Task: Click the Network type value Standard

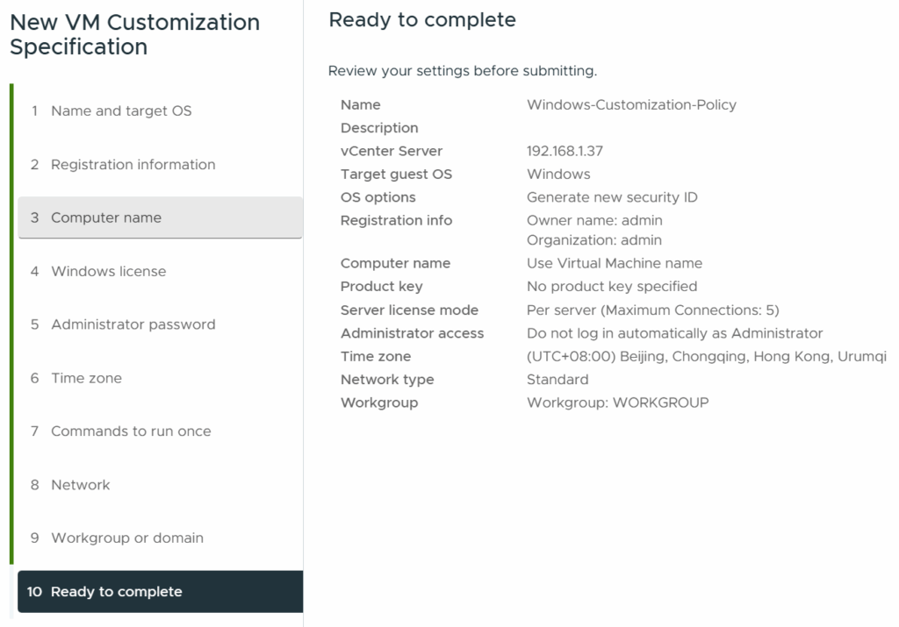Action: click(557, 380)
